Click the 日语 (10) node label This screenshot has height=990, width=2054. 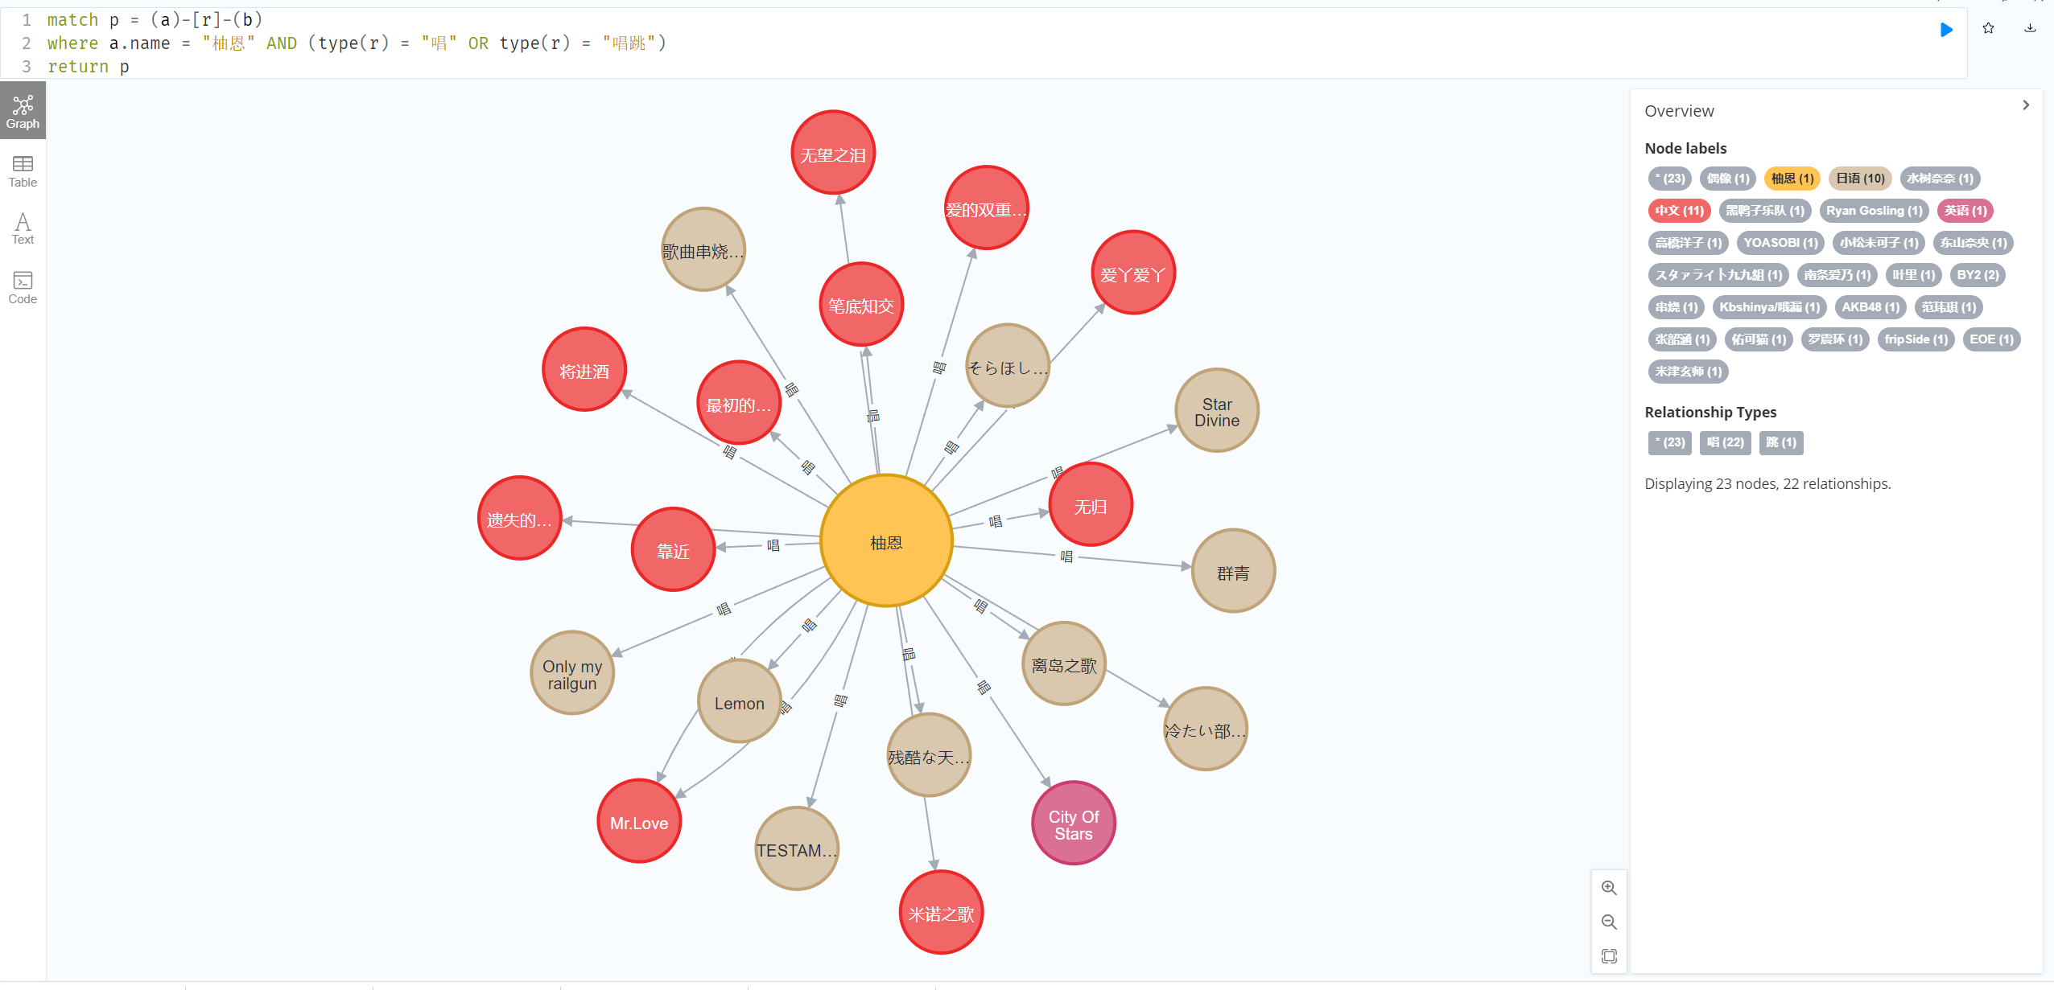(1859, 179)
